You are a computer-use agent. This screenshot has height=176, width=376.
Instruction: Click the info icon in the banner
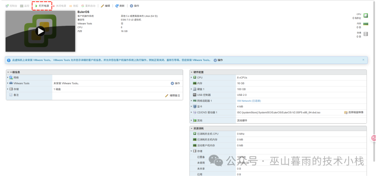click(x=9, y=60)
